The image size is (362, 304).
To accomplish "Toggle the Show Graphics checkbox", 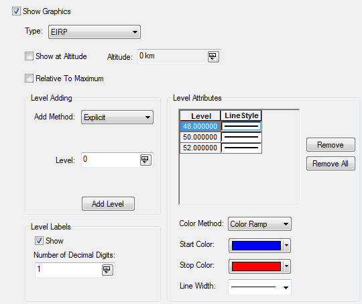I will 16,11.
